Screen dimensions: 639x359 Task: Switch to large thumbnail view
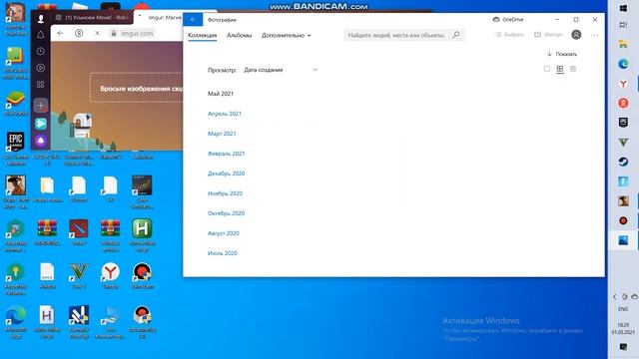pos(547,69)
